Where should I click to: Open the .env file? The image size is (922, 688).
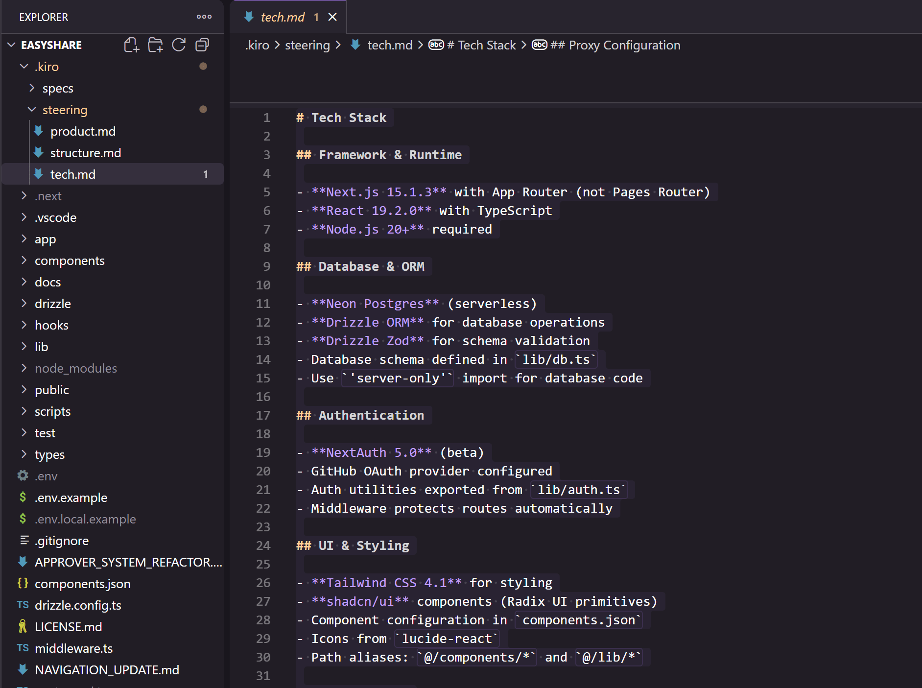coord(112,476)
